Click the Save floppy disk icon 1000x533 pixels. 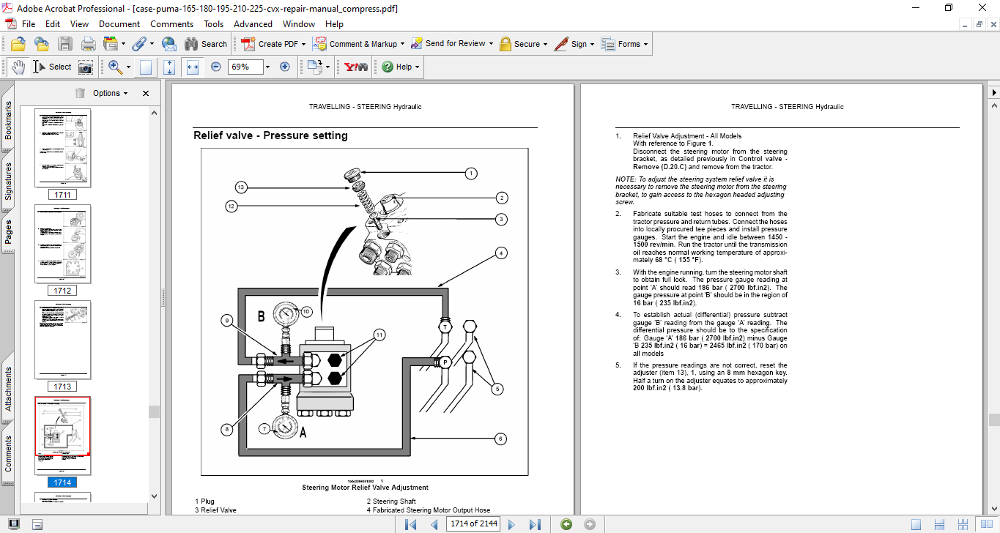[65, 44]
